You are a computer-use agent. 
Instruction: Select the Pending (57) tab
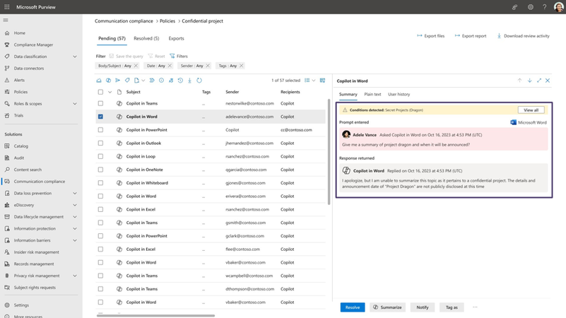[112, 38]
